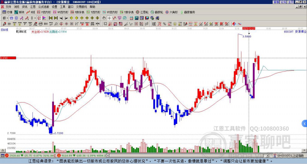
Task: Jump to first bar with green skip-back arrow
Action: pyautogui.click(x=50, y=18)
